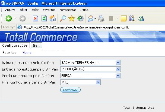Open the Ajuda menu
The width and height of the screenshot is (165, 112).
pyautogui.click(x=84, y=10)
